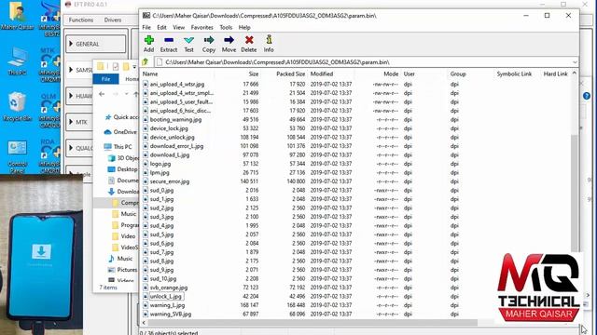Select This PC in Explorer sidebar
597x335 pixels.
[118, 147]
